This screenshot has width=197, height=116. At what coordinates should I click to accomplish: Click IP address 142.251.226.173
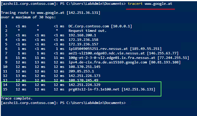[x=84, y=76]
